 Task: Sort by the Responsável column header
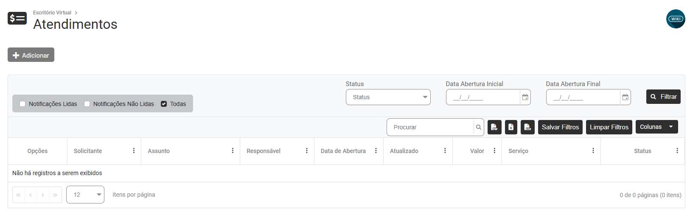point(264,151)
